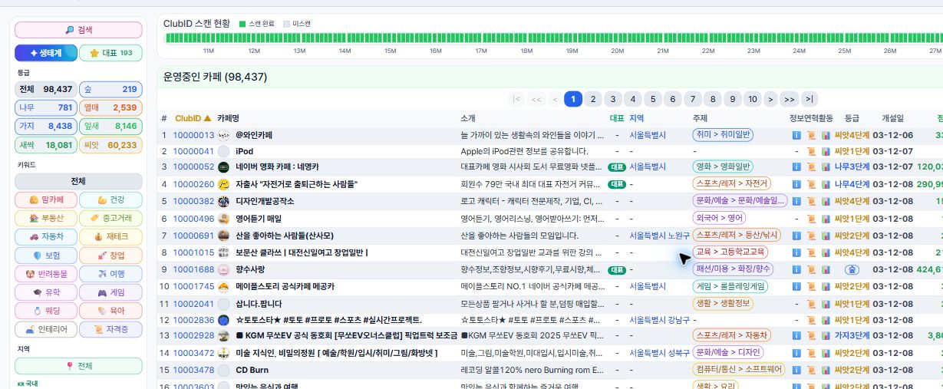Click topic tag 취미 > 취미일반
The image size is (943, 389).
point(724,135)
